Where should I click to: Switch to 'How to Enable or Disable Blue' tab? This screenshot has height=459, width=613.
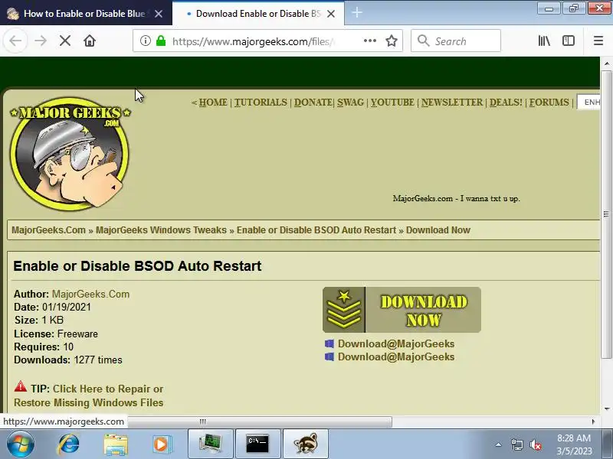84,14
